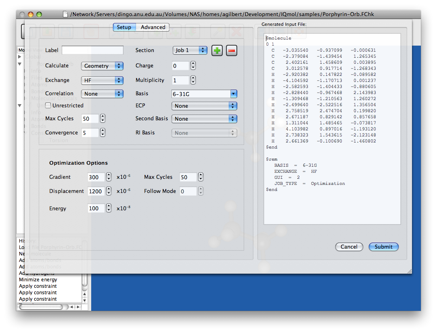This screenshot has height=333, width=437.
Task: Adjust the SCF Max Cycles stepper
Action: (x=103, y=118)
